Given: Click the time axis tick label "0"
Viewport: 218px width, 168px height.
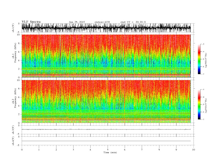Looking at the screenshot, I should [x=22, y=150].
